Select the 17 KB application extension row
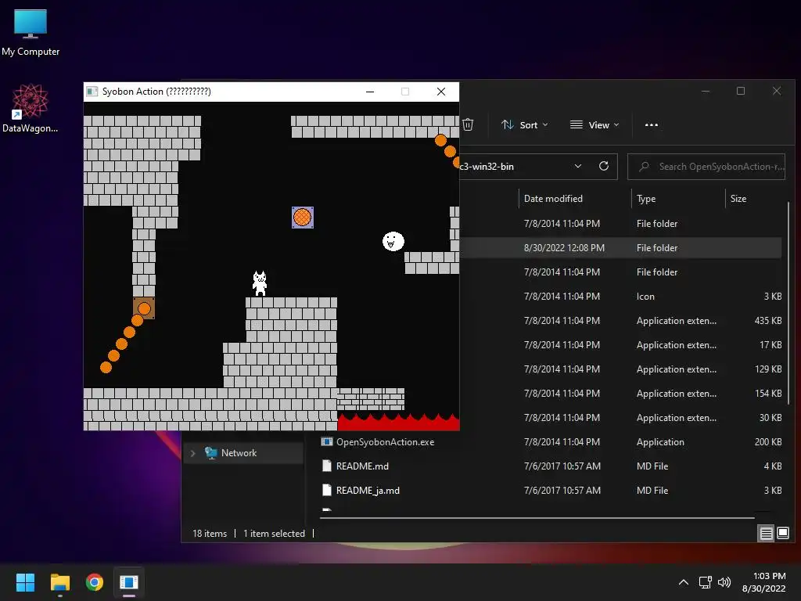This screenshot has width=801, height=601. 620,345
